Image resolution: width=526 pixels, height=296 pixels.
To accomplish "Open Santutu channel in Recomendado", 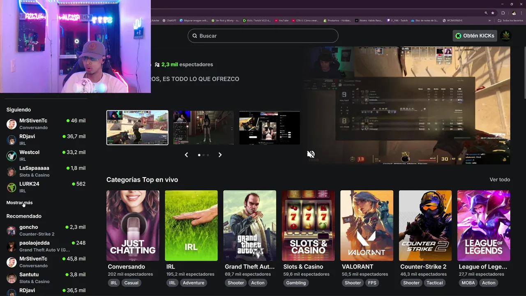I will pos(46,278).
